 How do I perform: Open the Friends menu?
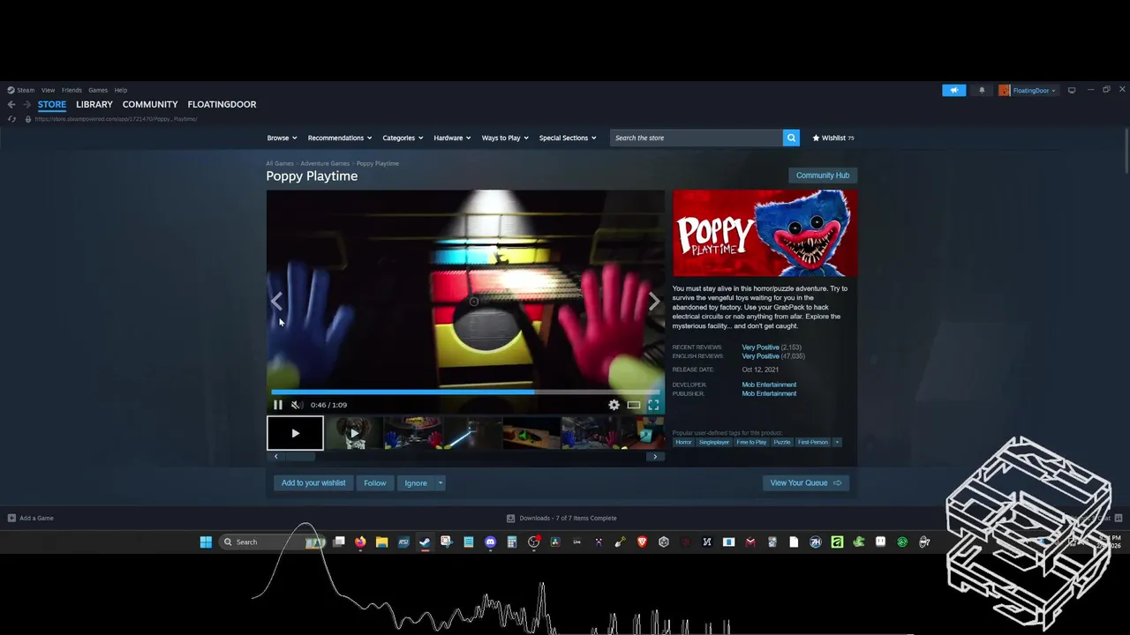point(72,90)
